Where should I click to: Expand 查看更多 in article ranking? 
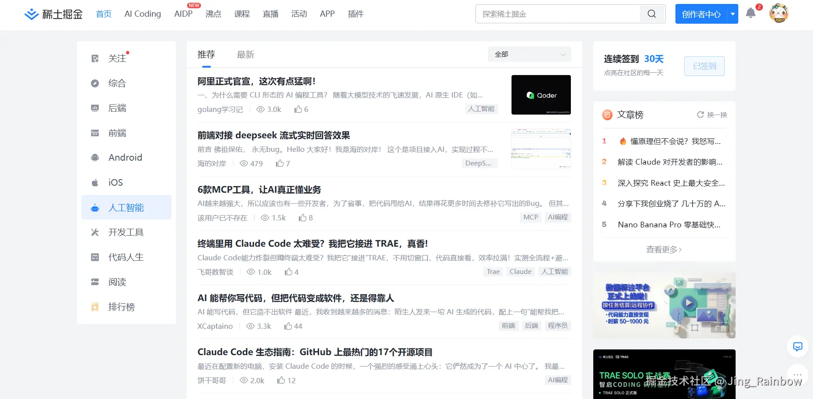tap(664, 249)
